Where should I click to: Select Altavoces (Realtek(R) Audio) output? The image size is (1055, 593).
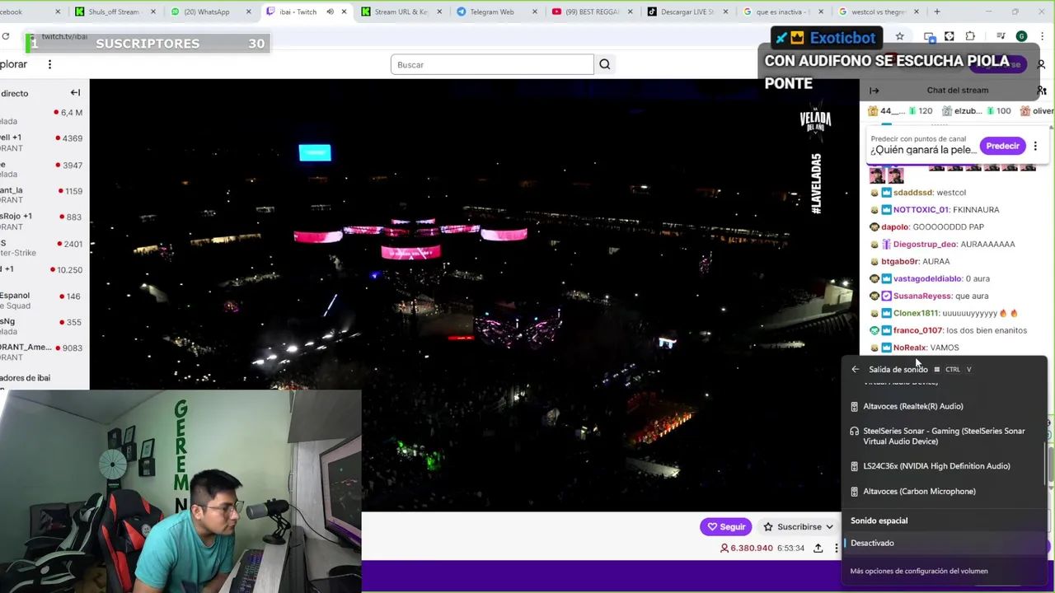pyautogui.click(x=944, y=406)
